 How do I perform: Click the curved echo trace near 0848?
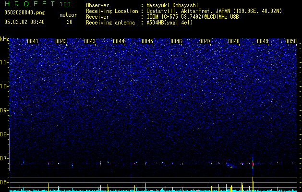coord(230,164)
